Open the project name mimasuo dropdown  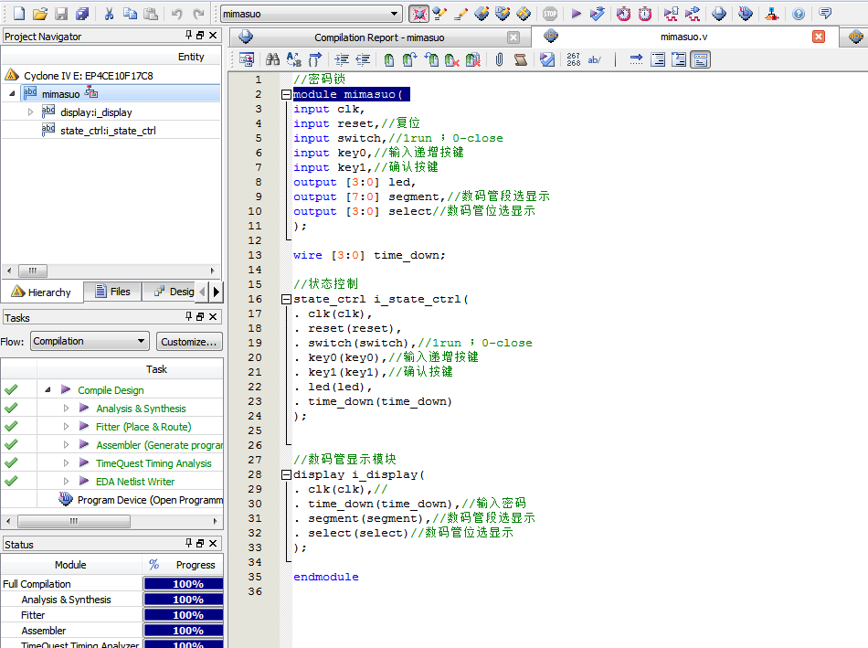click(394, 14)
